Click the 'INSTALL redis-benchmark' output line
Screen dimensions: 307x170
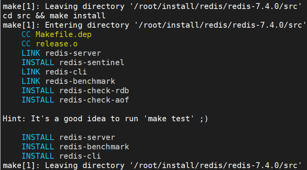click(x=75, y=147)
